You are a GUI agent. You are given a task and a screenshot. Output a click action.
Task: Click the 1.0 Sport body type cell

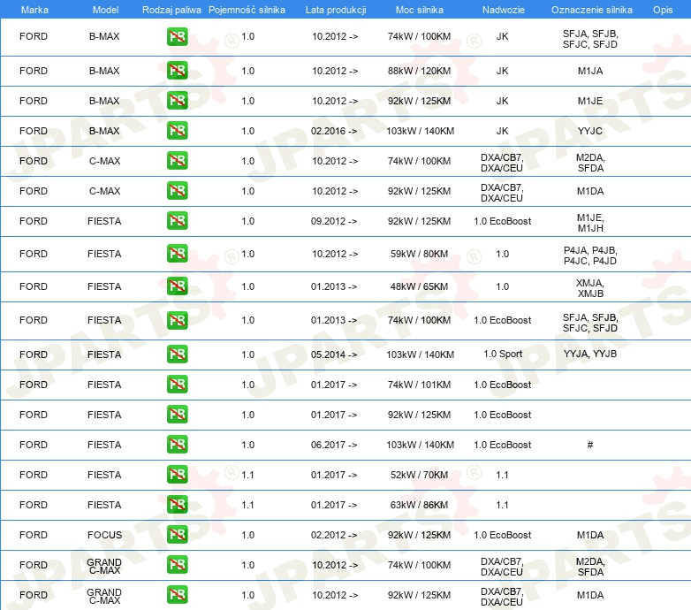click(502, 355)
